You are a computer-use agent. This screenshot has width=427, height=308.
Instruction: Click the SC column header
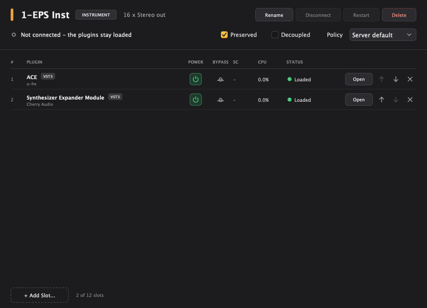tap(236, 62)
